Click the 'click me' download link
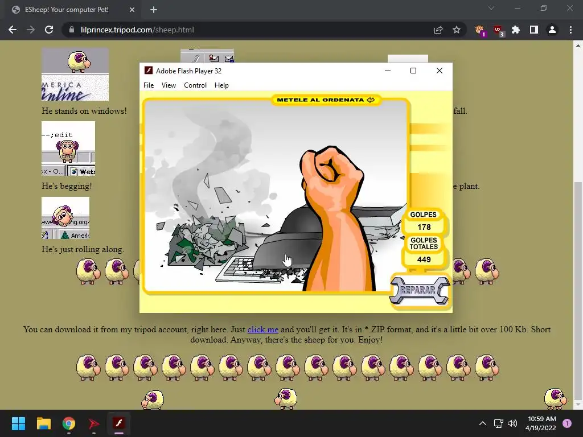583x437 pixels. click(x=262, y=329)
